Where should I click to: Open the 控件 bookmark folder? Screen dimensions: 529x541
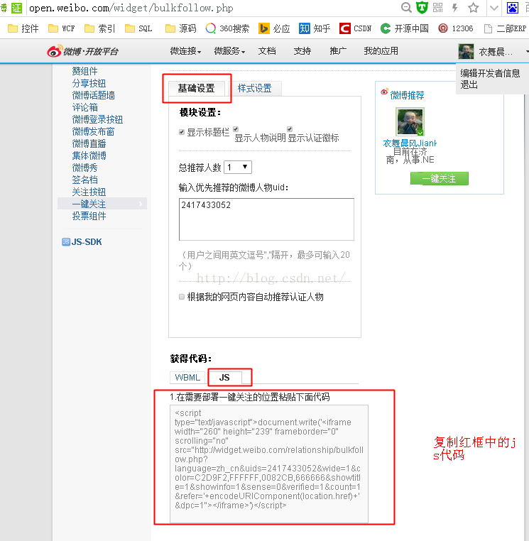click(23, 28)
